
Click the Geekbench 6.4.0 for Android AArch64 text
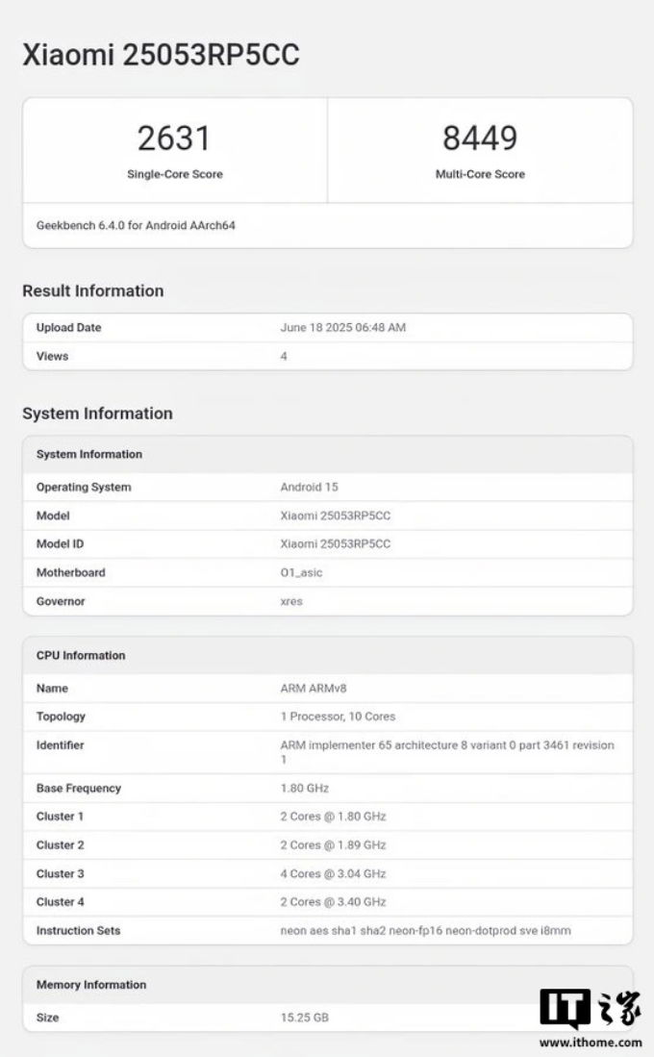click(x=136, y=225)
